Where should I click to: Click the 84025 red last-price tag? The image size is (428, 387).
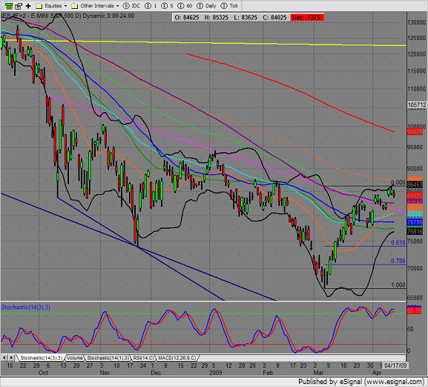tap(415, 195)
